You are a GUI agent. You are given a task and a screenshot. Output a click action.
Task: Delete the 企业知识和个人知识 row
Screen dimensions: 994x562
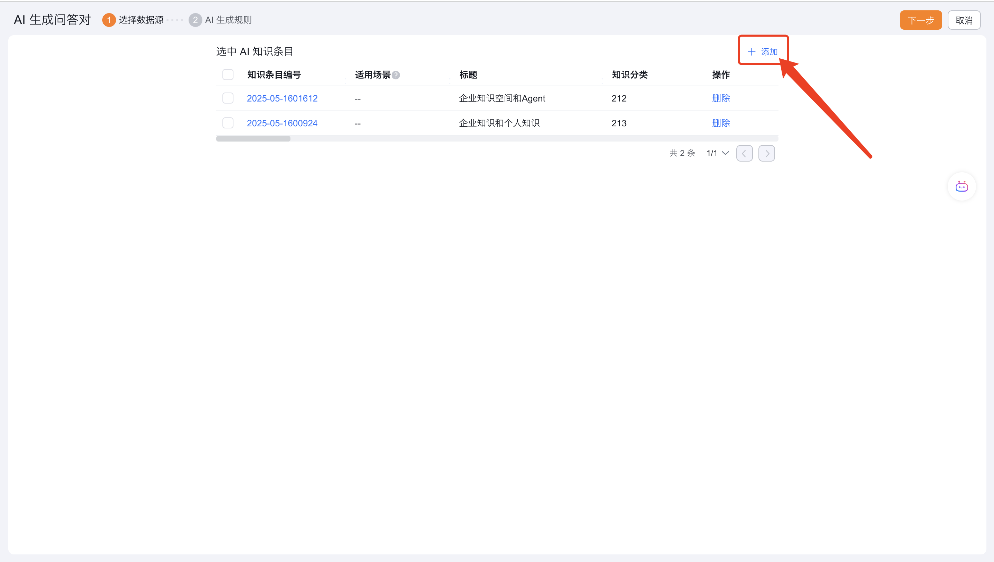pos(720,123)
